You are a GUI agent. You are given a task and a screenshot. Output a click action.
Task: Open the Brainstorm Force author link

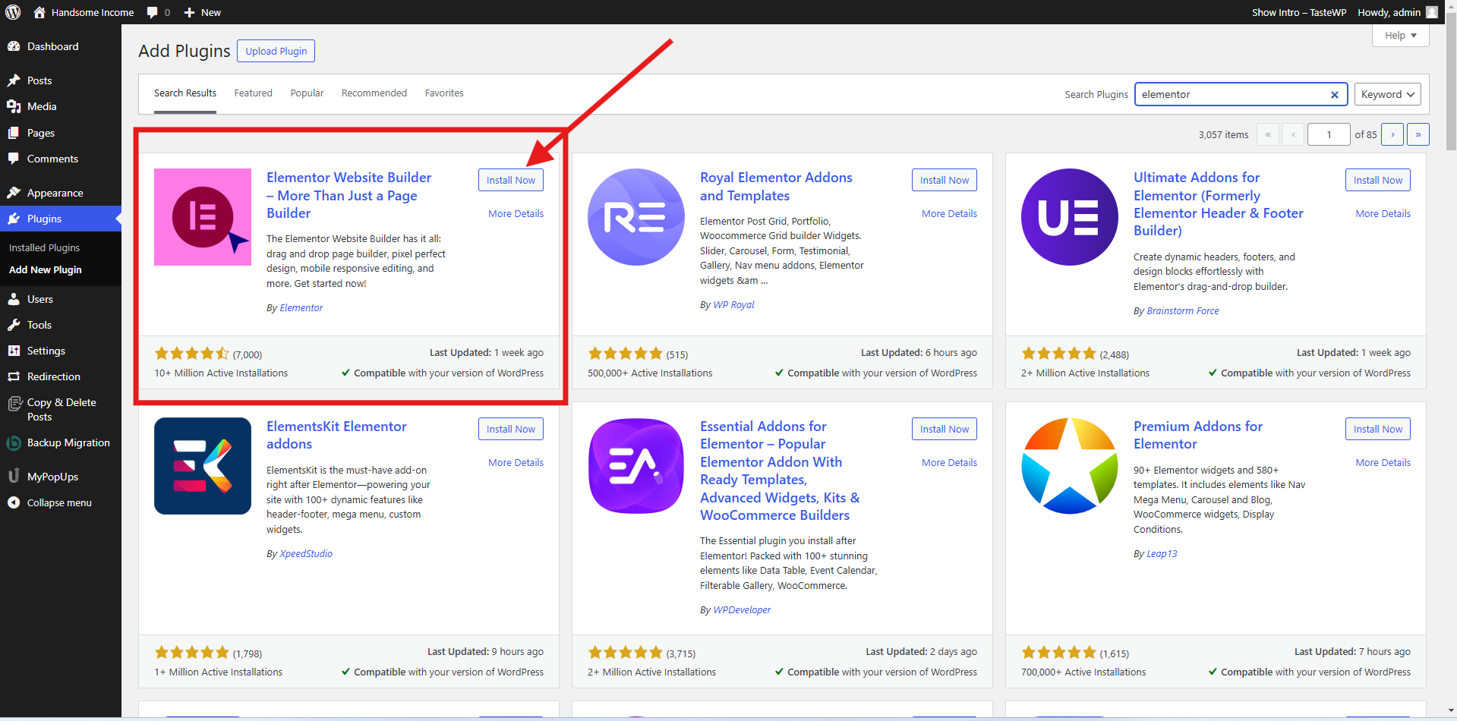1183,311
